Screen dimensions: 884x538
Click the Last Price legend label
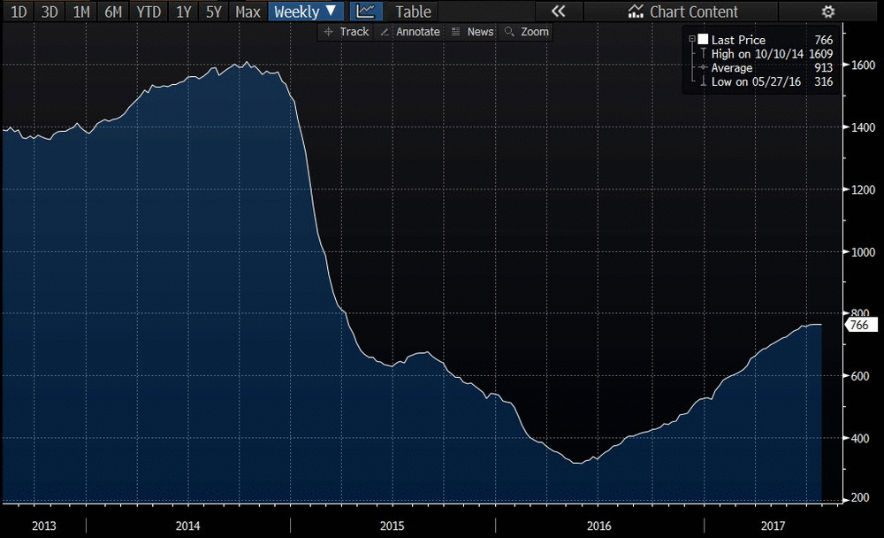(x=738, y=40)
